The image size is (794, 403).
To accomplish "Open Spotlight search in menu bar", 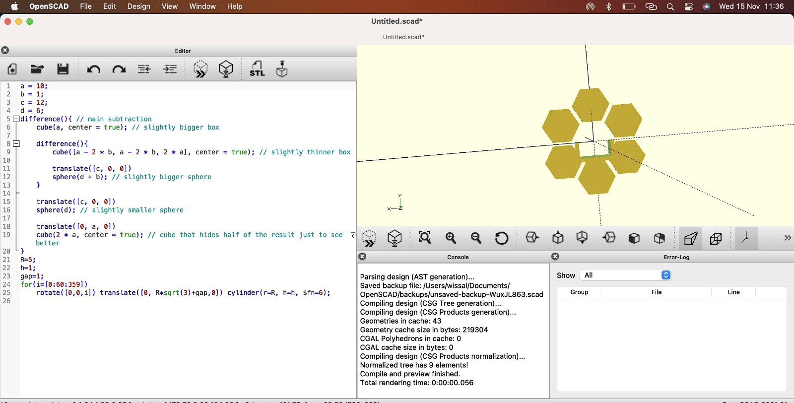I will (670, 6).
